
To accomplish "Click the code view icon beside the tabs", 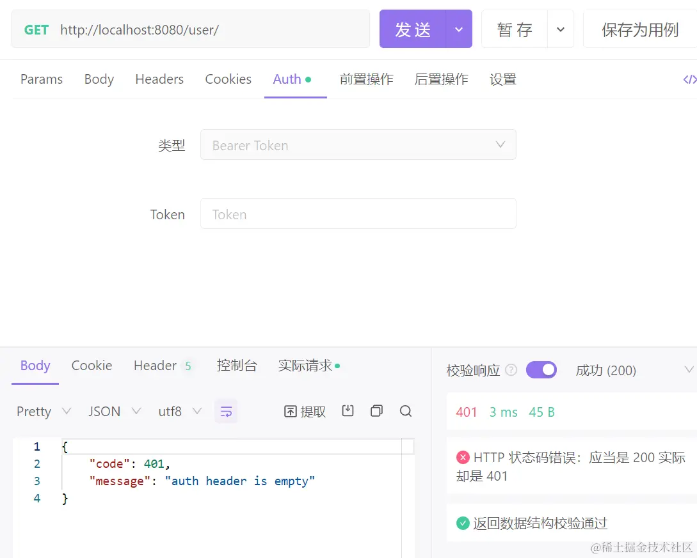I will click(689, 79).
